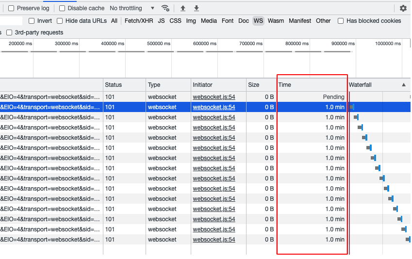Click Waterfall column sort arrow
This screenshot has height=259, width=412.
[404, 85]
